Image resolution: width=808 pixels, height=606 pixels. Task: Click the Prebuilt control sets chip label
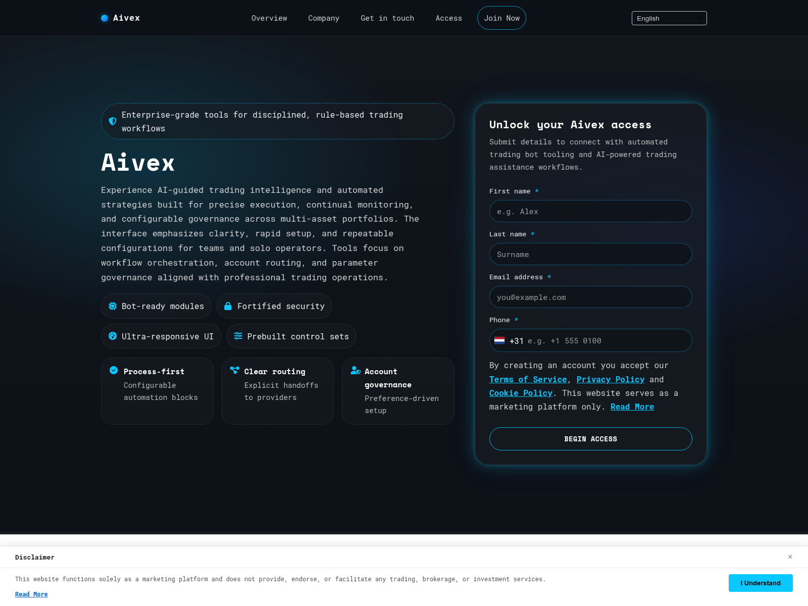(298, 336)
